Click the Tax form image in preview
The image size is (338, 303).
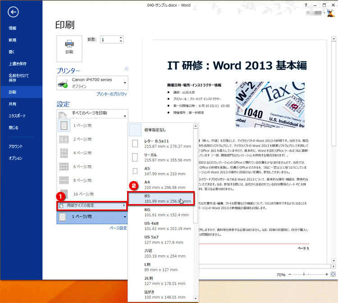270,104
